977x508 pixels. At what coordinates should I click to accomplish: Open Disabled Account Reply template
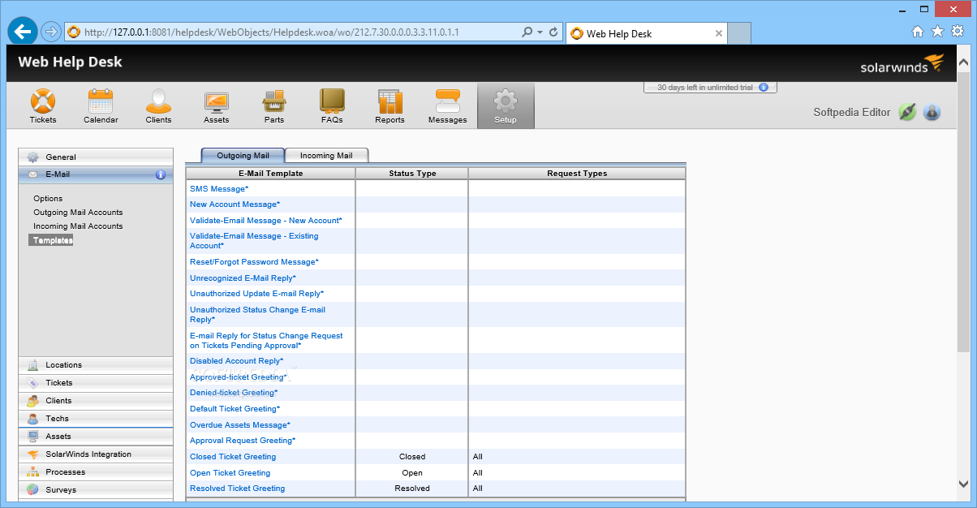[x=236, y=360]
